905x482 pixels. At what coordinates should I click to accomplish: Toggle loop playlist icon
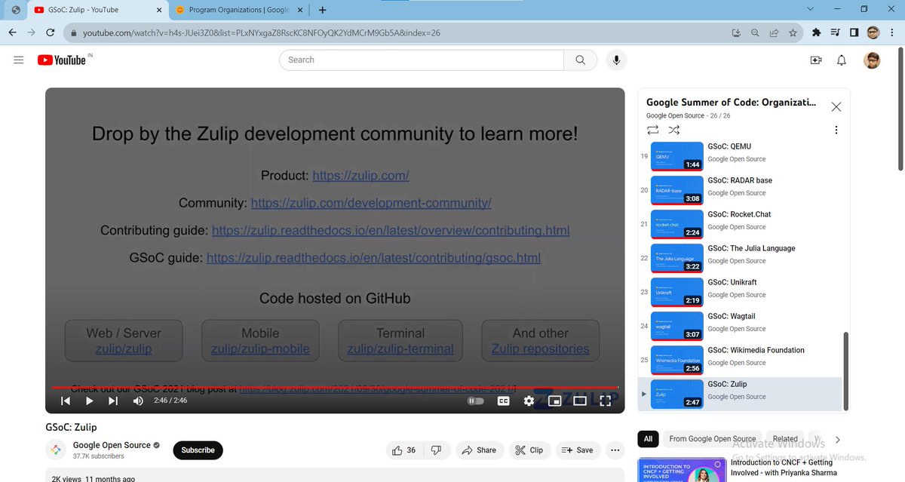[653, 130]
